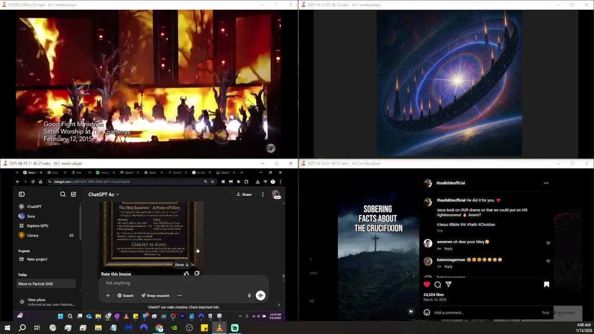Open Wave to Particle Shift chat
This screenshot has height=334, width=594.
[x=45, y=283]
